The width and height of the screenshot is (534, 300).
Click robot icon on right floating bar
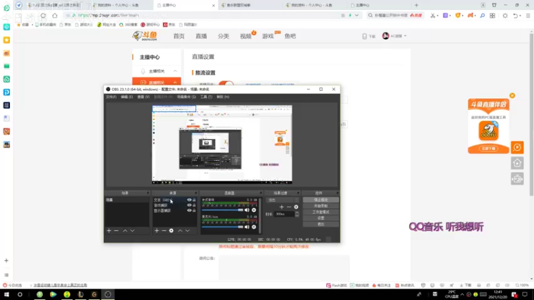[x=517, y=179]
